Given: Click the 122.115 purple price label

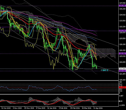Looking at the screenshot, I should pos(122,71).
